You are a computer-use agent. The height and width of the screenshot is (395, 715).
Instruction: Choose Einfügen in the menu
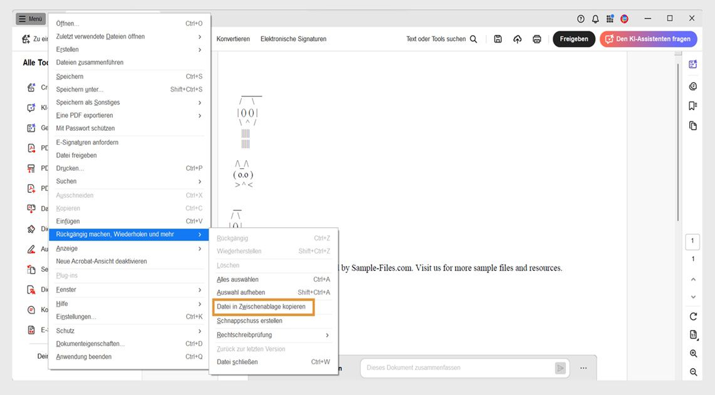[x=129, y=222]
